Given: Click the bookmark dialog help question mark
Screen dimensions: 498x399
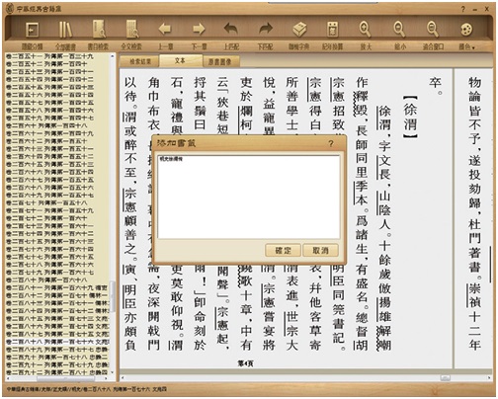Looking at the screenshot, I should tap(331, 143).
